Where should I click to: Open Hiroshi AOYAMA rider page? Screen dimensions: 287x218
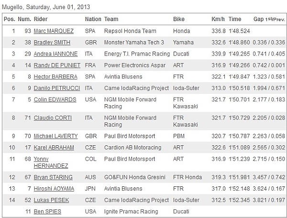[x=54, y=188]
